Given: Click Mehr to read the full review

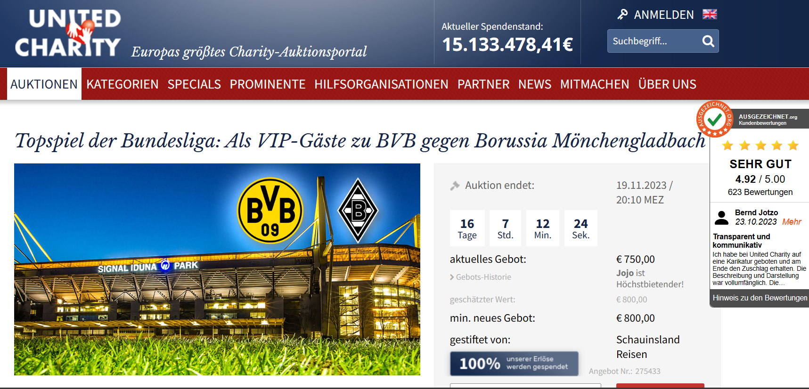Looking at the screenshot, I should click(792, 222).
